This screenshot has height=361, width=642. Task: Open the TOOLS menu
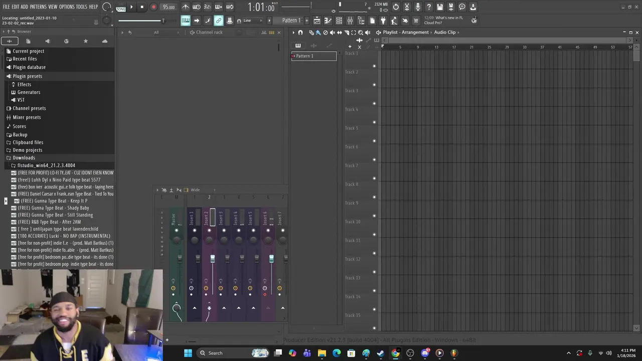click(x=82, y=7)
